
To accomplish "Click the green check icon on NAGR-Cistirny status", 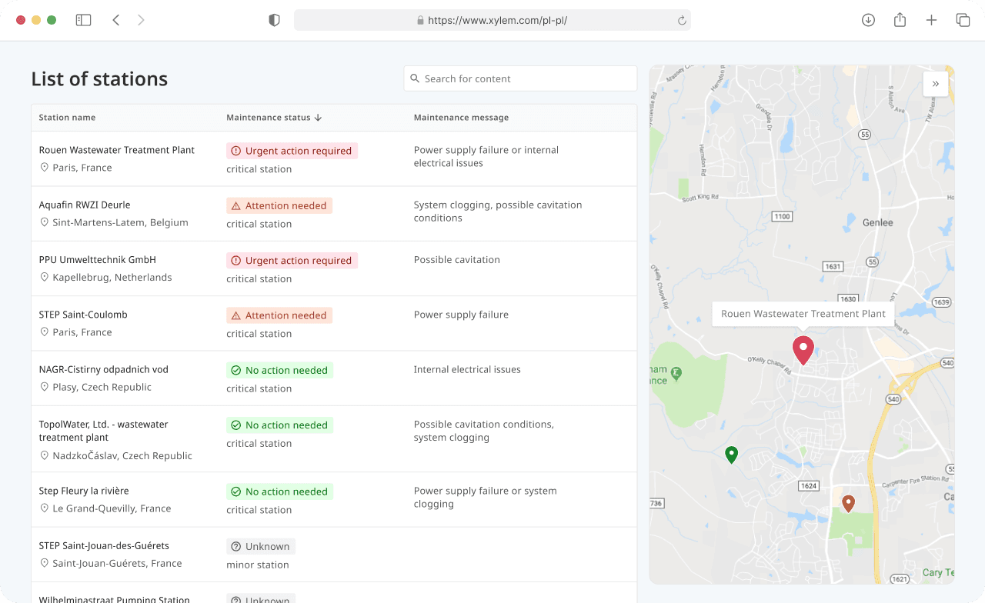I will click(235, 370).
